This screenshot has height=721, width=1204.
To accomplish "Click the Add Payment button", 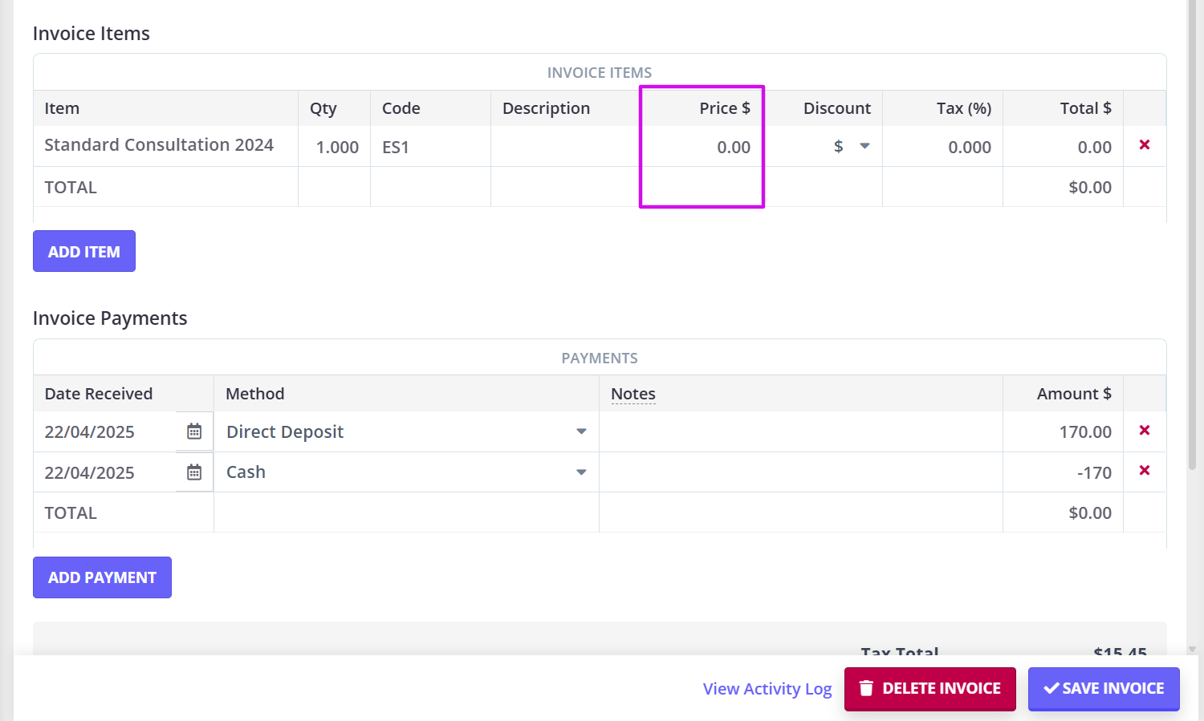I will pos(102,577).
